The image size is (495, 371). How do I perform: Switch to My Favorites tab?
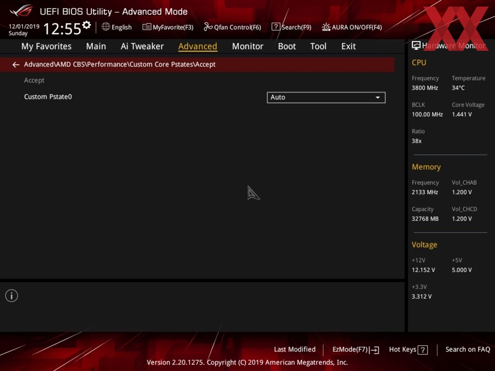click(46, 46)
